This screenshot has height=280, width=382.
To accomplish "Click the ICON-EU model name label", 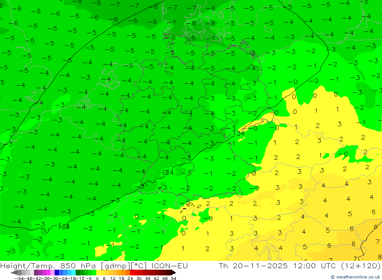I will (170, 265).
